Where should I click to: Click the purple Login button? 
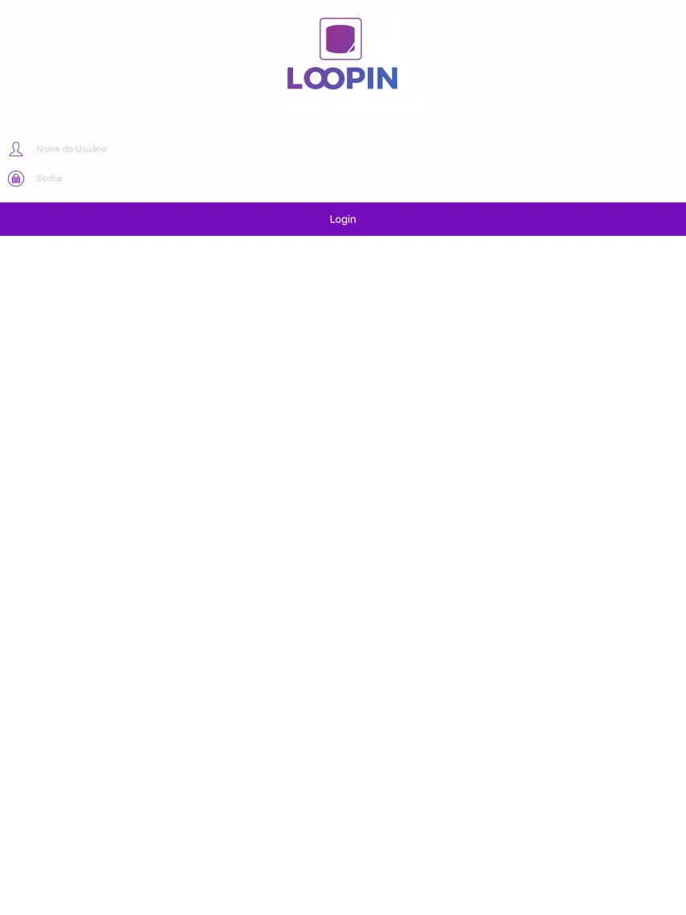tap(343, 219)
